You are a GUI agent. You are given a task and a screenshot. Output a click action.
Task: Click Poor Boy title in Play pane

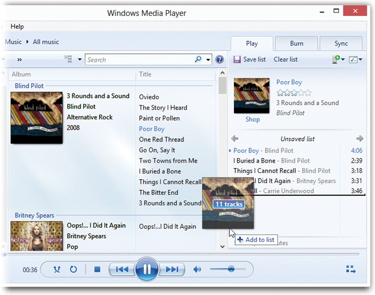(x=289, y=82)
